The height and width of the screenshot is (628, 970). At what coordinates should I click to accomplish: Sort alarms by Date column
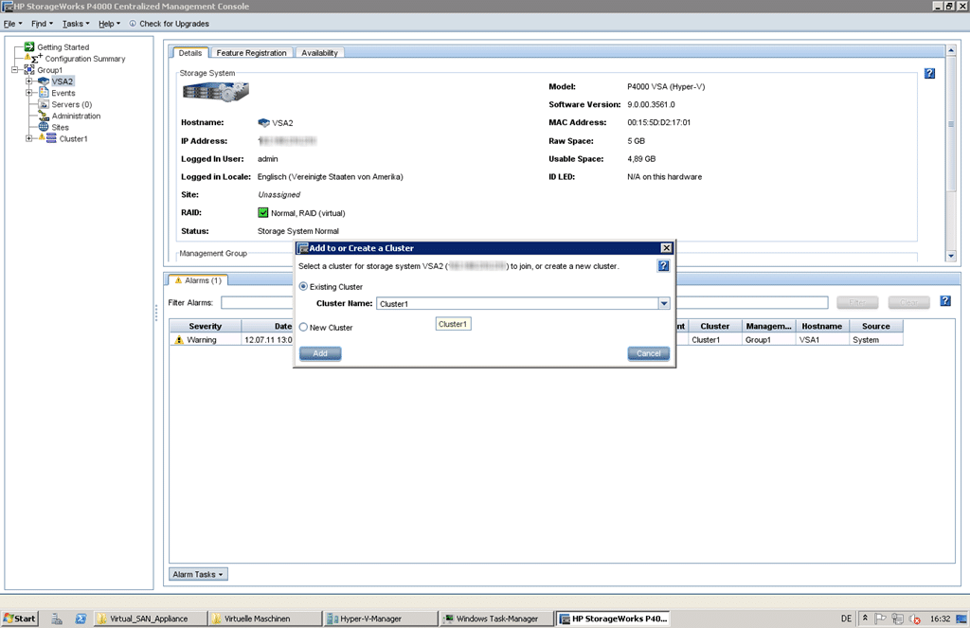pos(267,326)
